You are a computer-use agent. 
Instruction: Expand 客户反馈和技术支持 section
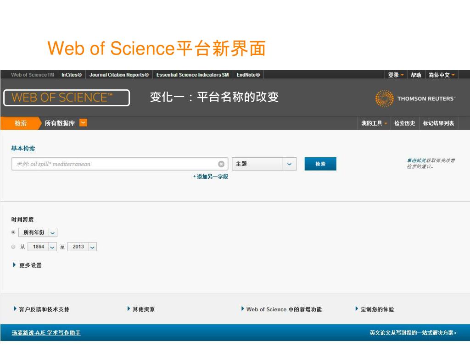click(41, 309)
